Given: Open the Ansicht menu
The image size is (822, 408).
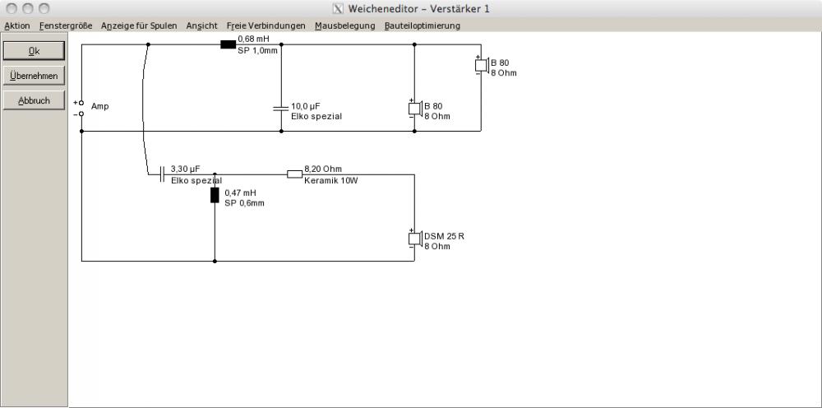Looking at the screenshot, I should coord(202,25).
